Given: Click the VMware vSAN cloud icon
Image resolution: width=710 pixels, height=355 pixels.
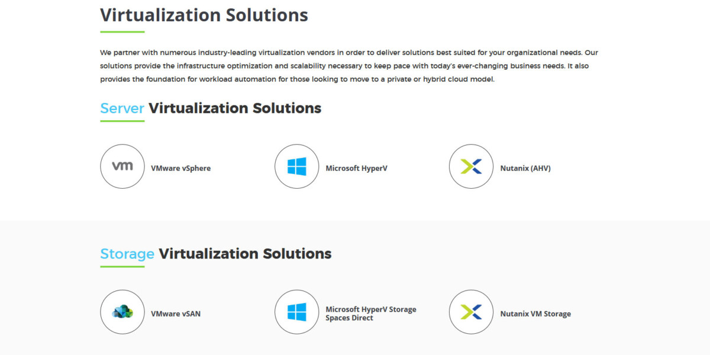Looking at the screenshot, I should pos(122,312).
